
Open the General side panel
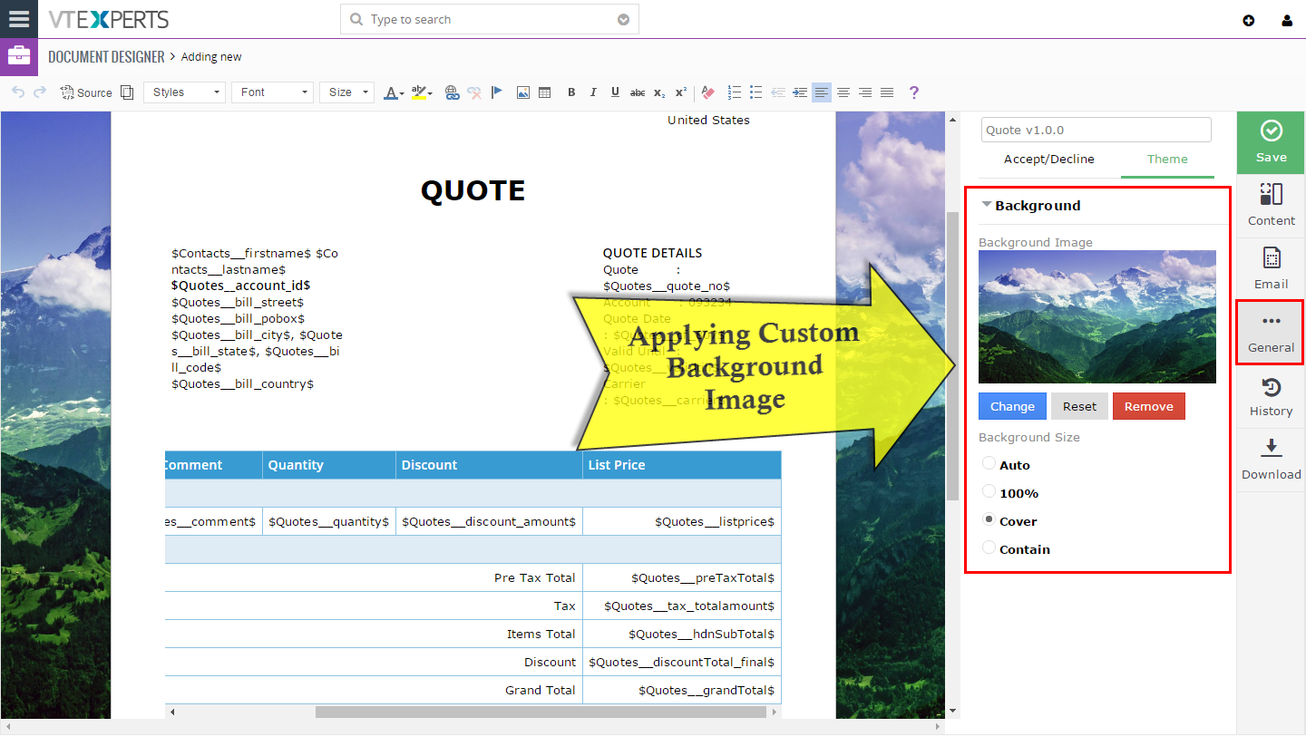click(x=1271, y=334)
